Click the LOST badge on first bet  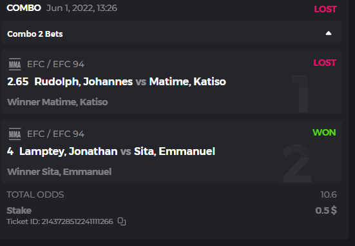325,63
